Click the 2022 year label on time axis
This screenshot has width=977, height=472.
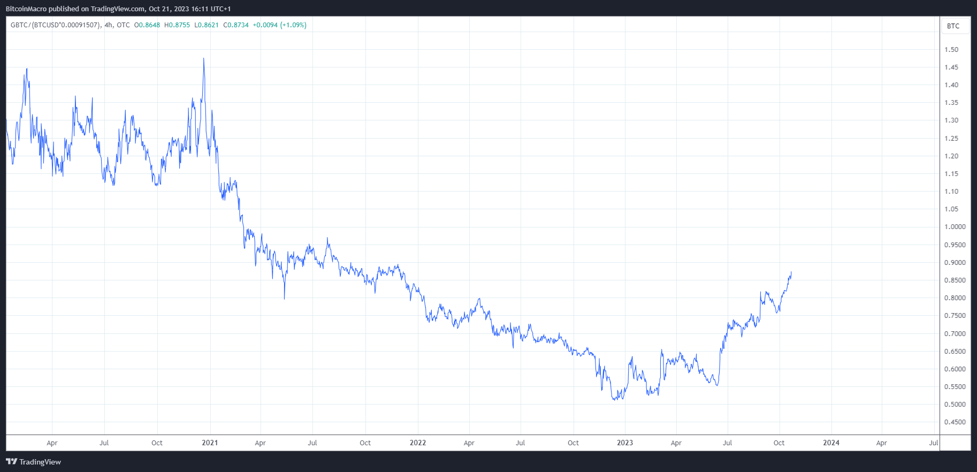418,443
